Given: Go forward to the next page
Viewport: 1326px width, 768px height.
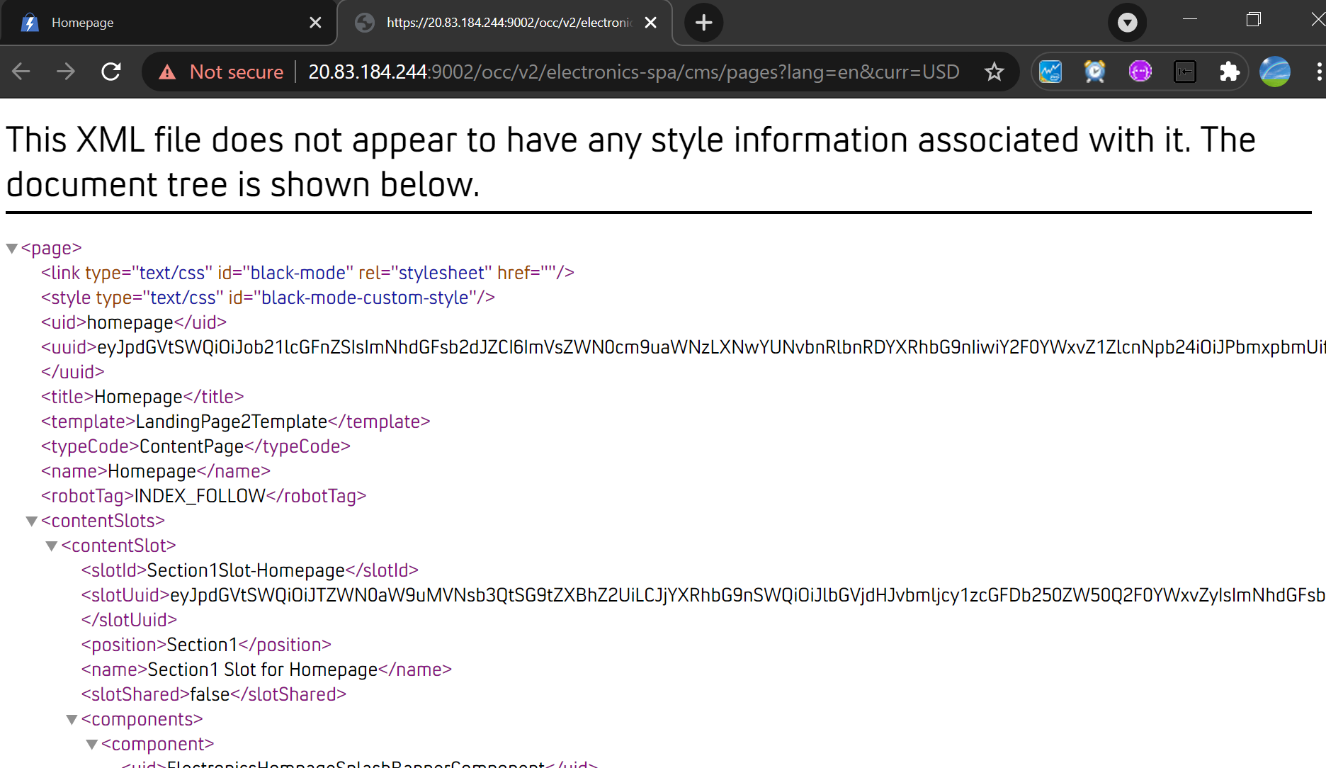Looking at the screenshot, I should 66,72.
